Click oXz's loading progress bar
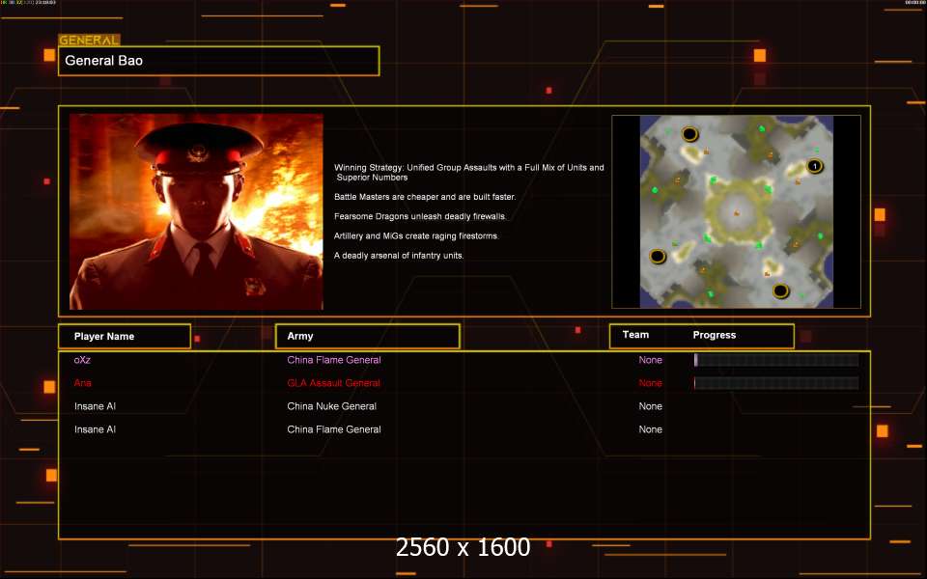927x579 pixels. pyautogui.click(x=776, y=360)
